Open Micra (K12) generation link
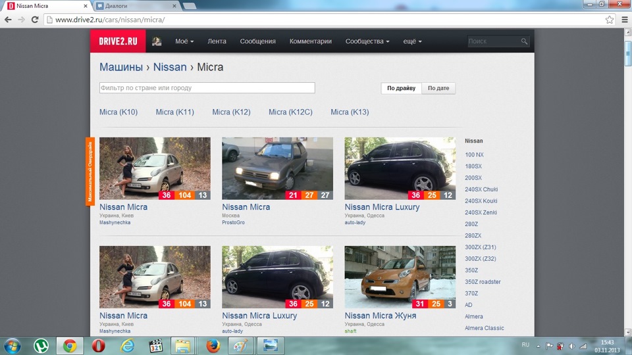 click(231, 112)
